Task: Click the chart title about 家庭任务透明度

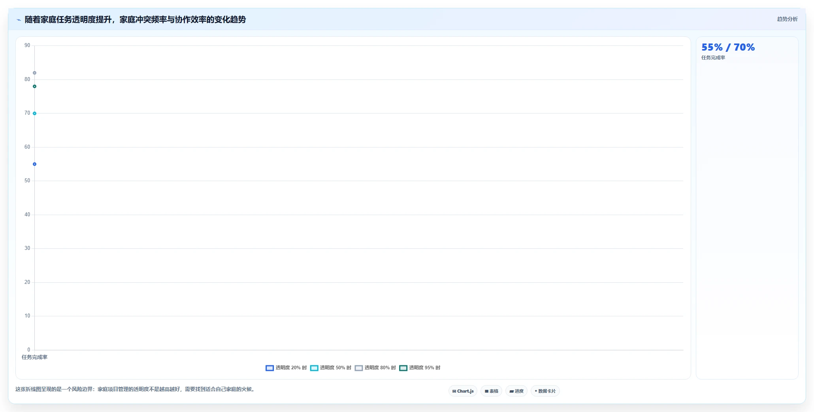Action: point(135,19)
